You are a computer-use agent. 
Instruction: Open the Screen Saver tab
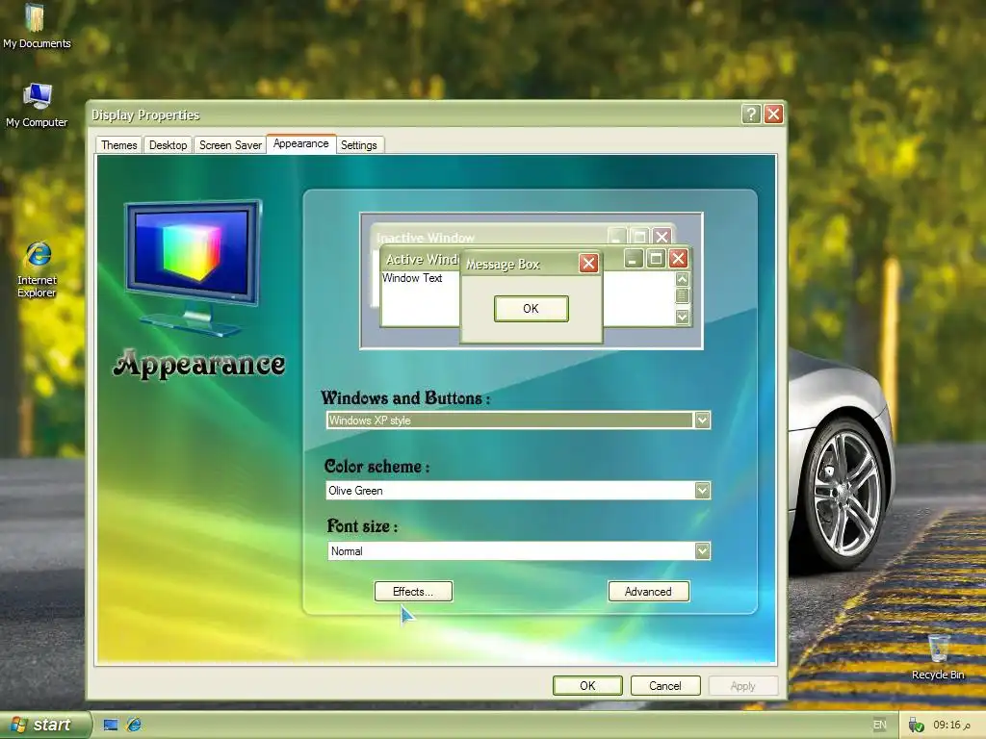pyautogui.click(x=230, y=145)
